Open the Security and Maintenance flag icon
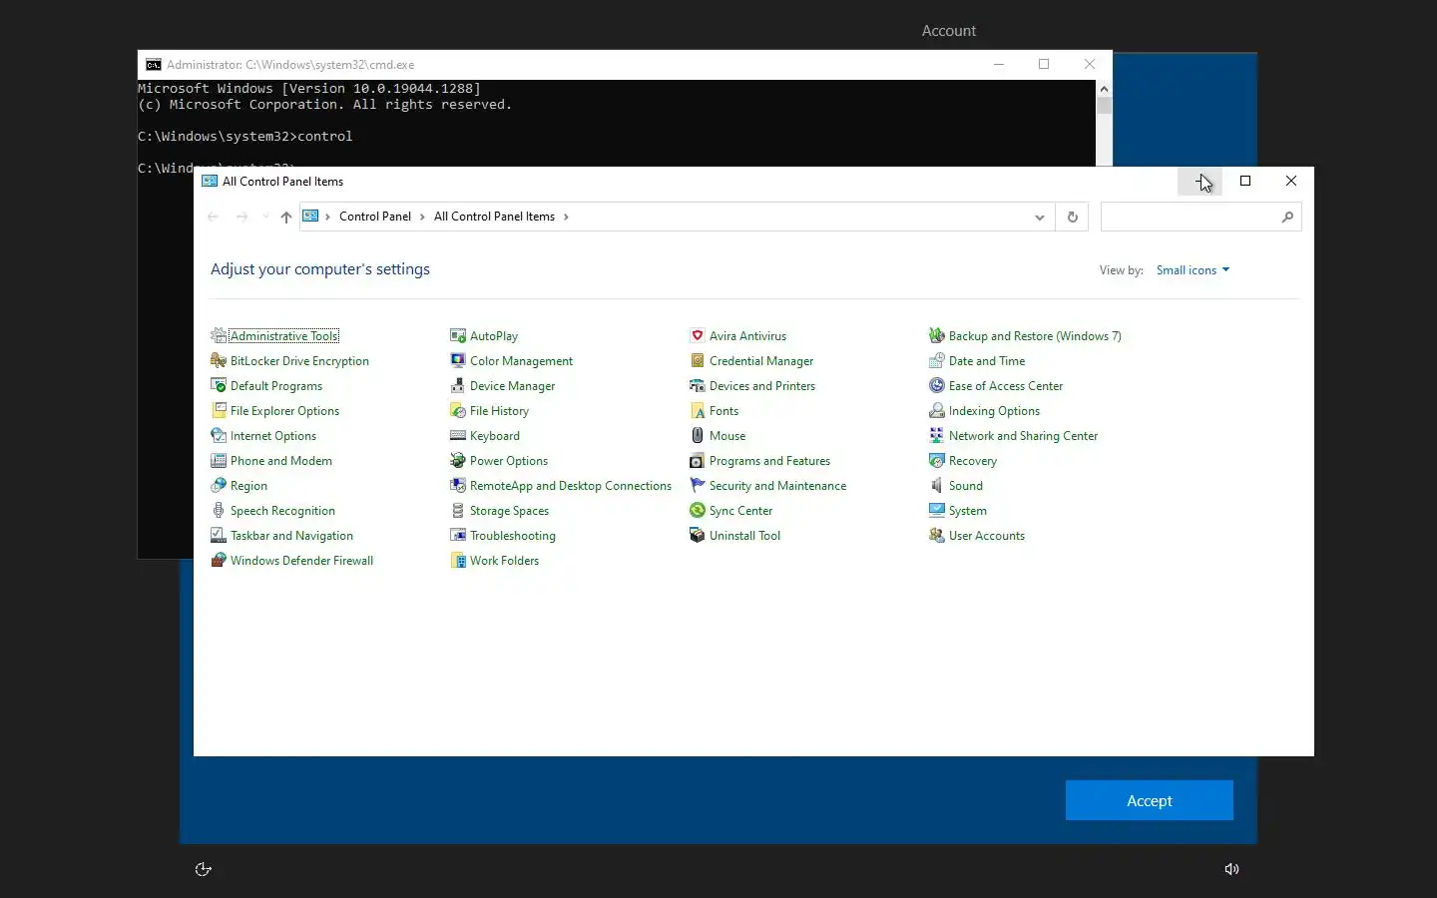Viewport: 1437px width, 898px height. point(698,485)
